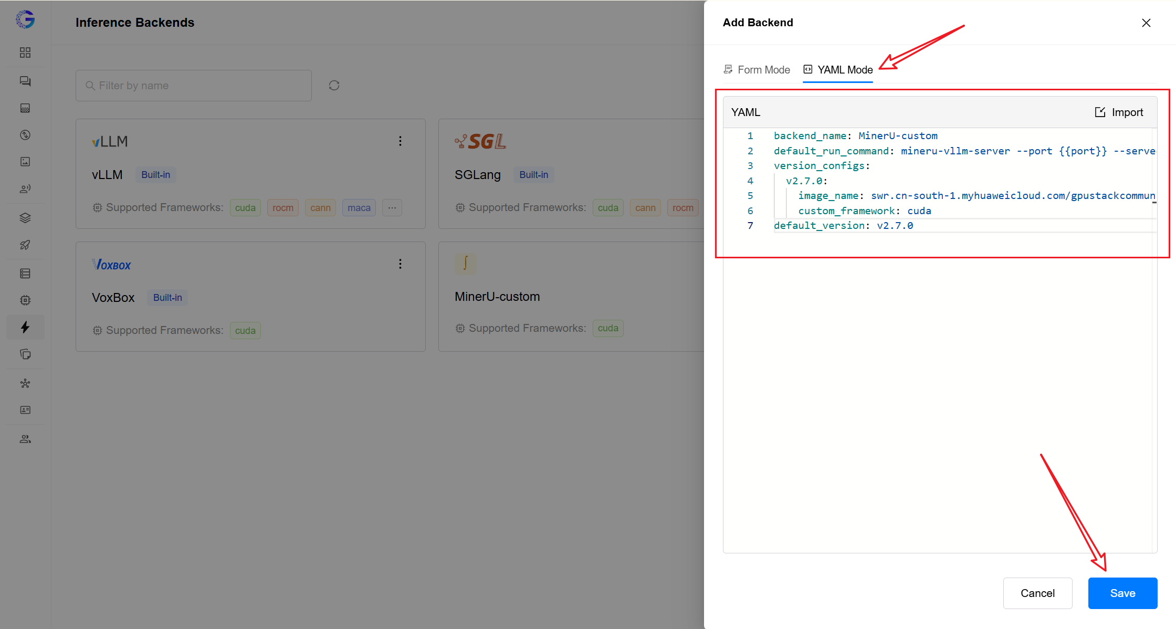Open the layers stack sidebar icon

(25, 218)
